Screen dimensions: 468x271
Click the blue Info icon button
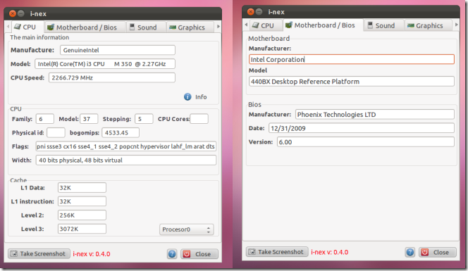pos(187,97)
